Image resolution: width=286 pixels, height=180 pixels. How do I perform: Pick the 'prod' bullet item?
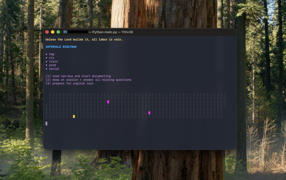tap(52, 65)
